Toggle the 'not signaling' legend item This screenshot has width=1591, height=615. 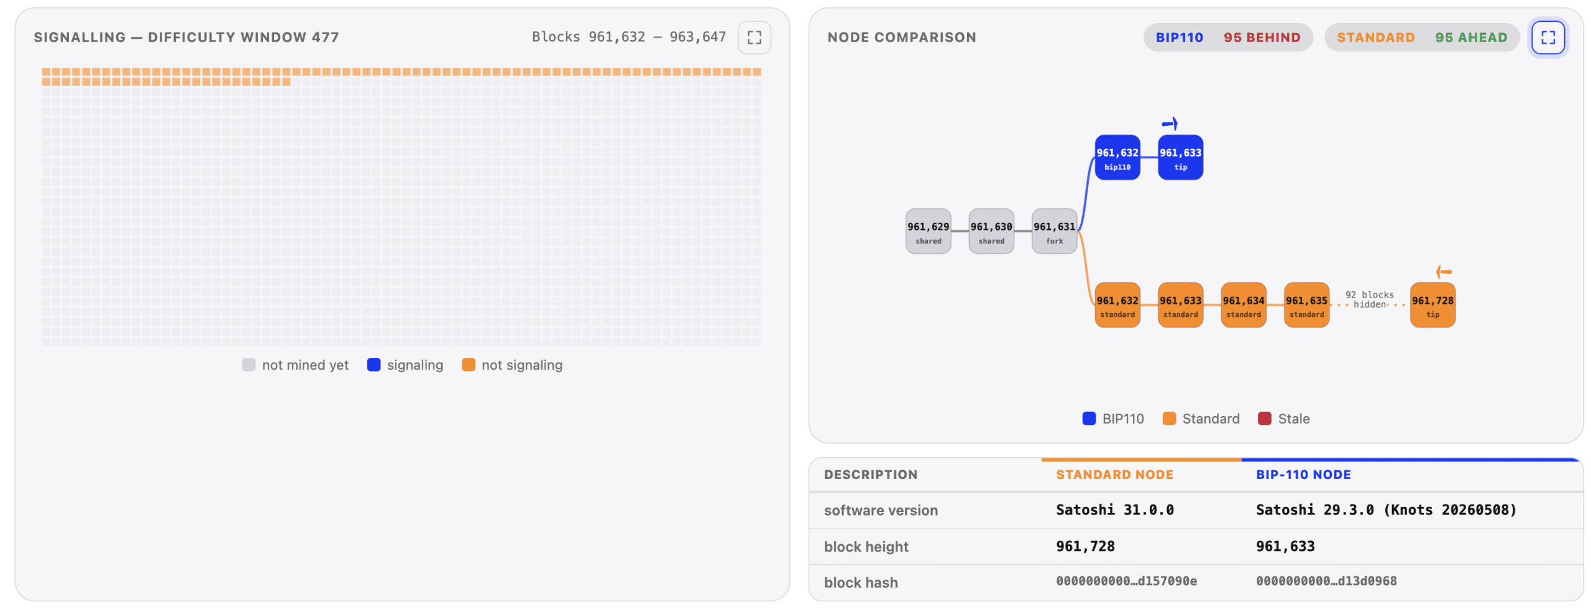(x=512, y=365)
